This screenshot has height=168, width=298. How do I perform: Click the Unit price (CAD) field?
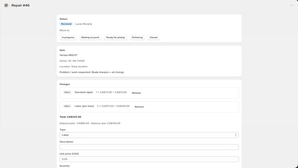point(149,159)
